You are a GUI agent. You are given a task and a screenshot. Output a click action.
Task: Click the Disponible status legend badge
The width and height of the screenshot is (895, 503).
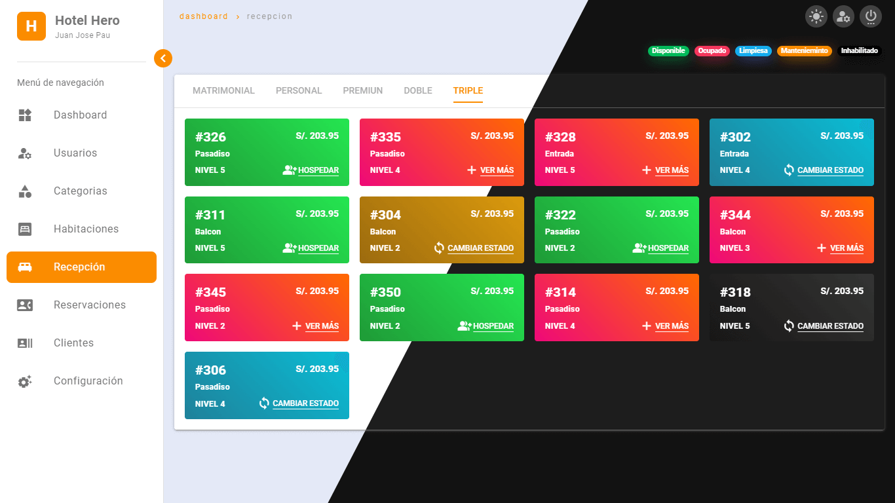coord(668,51)
